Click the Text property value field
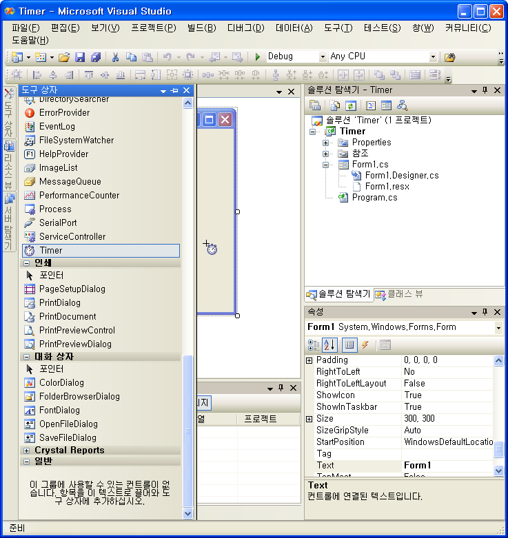The height and width of the screenshot is (538, 508). 447,466
